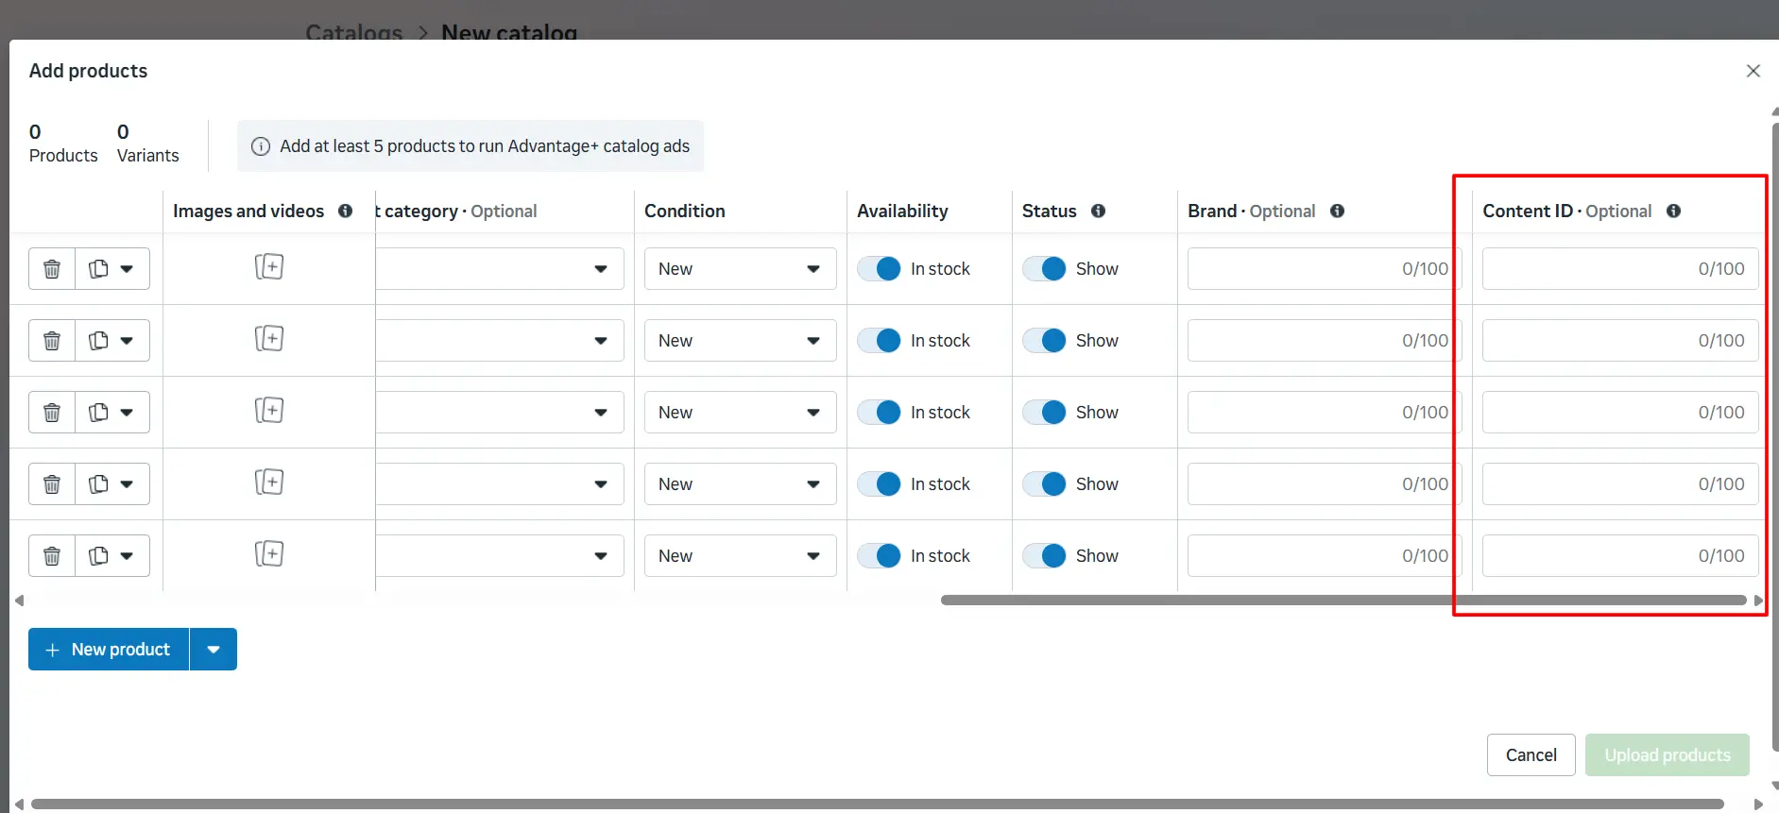Viewport: 1779px width, 813px height.
Task: Open the Condition dropdown in first row
Action: tap(740, 269)
